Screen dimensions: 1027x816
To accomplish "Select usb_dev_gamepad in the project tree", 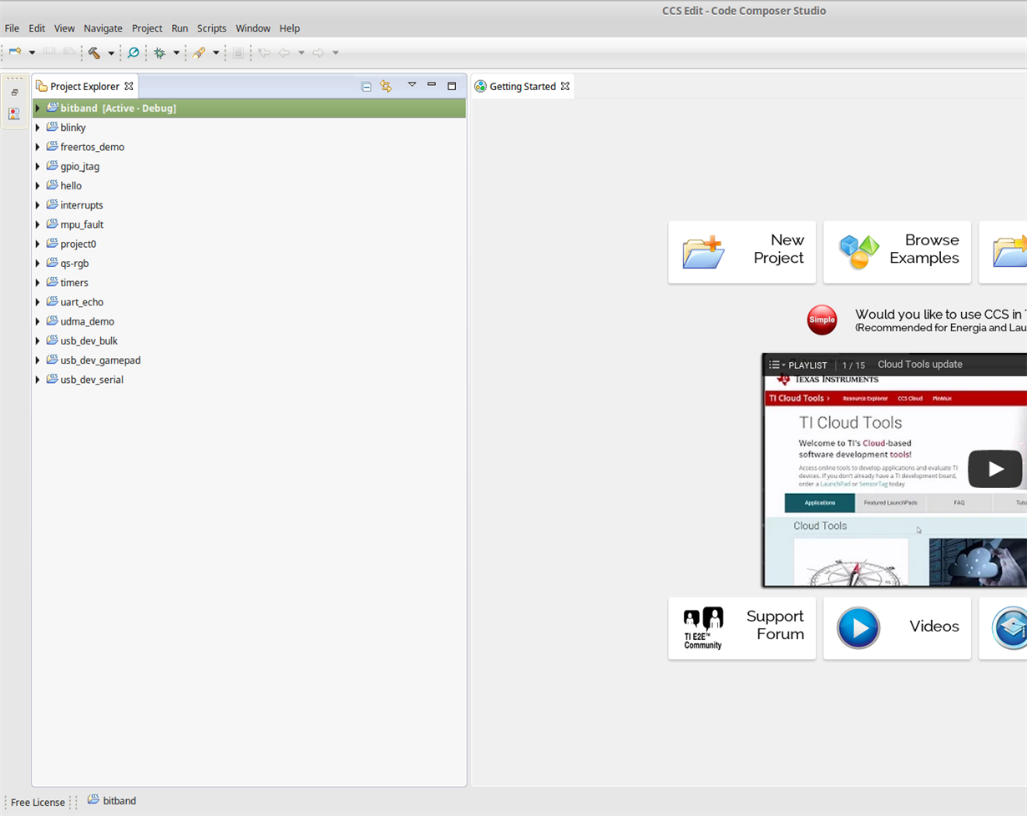I will click(x=100, y=360).
